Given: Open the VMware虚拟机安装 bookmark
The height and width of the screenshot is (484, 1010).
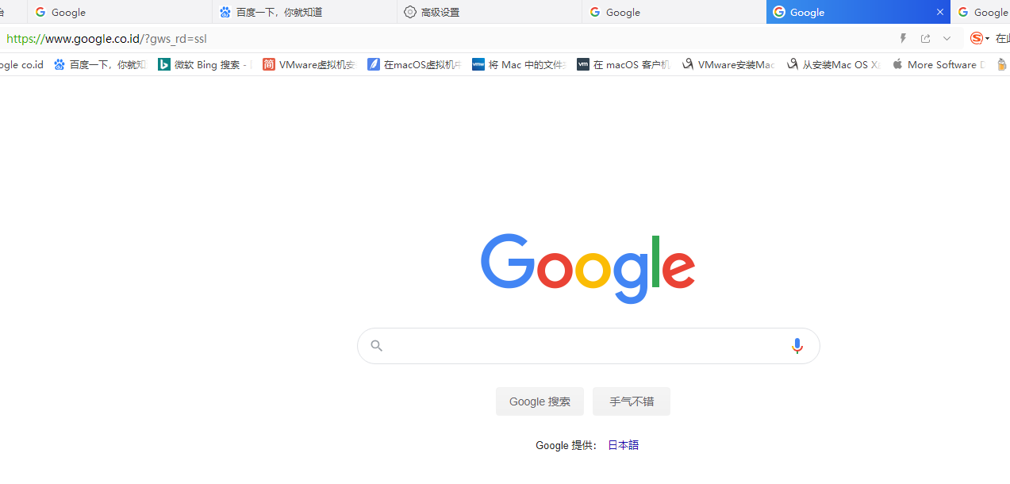Looking at the screenshot, I should [x=309, y=65].
